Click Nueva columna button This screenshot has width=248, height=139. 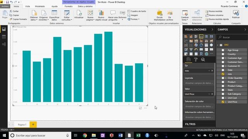[x=214, y=15]
